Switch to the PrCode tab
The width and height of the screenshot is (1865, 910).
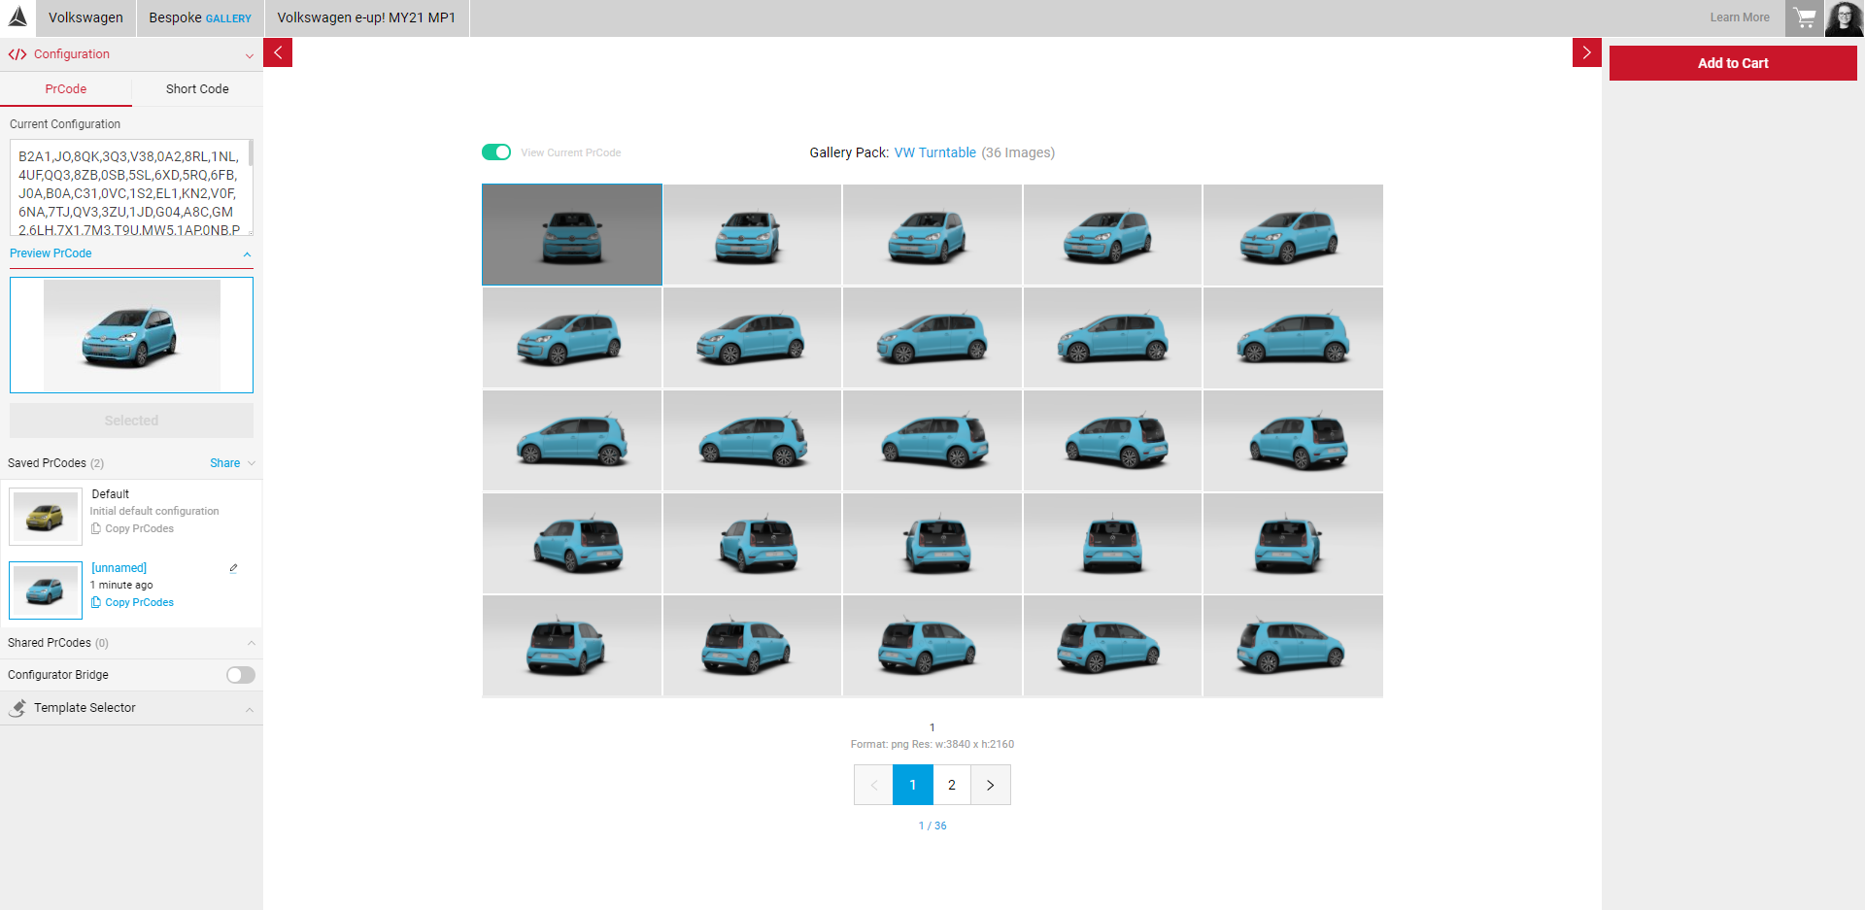[66, 88]
